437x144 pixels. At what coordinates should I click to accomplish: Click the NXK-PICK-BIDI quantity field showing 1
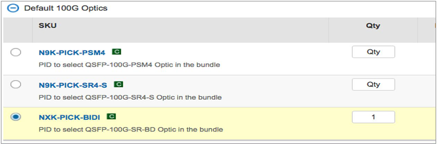pyautogui.click(x=373, y=117)
